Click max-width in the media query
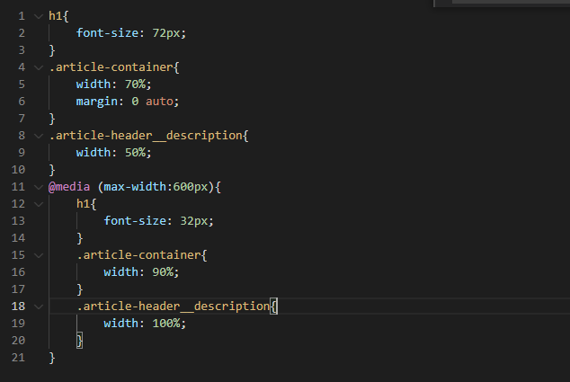 point(135,187)
